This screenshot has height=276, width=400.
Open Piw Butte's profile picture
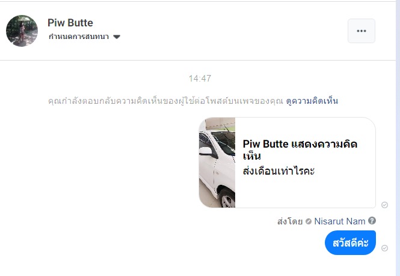[x=22, y=31]
